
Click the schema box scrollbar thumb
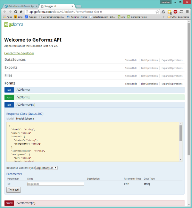(x=181, y=133)
